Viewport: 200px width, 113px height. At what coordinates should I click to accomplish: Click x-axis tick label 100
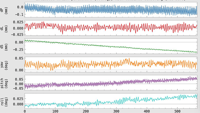click(55, 111)
